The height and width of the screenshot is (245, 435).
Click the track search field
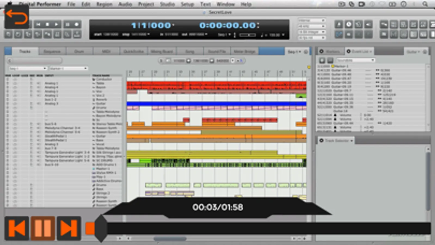(x=35, y=61)
